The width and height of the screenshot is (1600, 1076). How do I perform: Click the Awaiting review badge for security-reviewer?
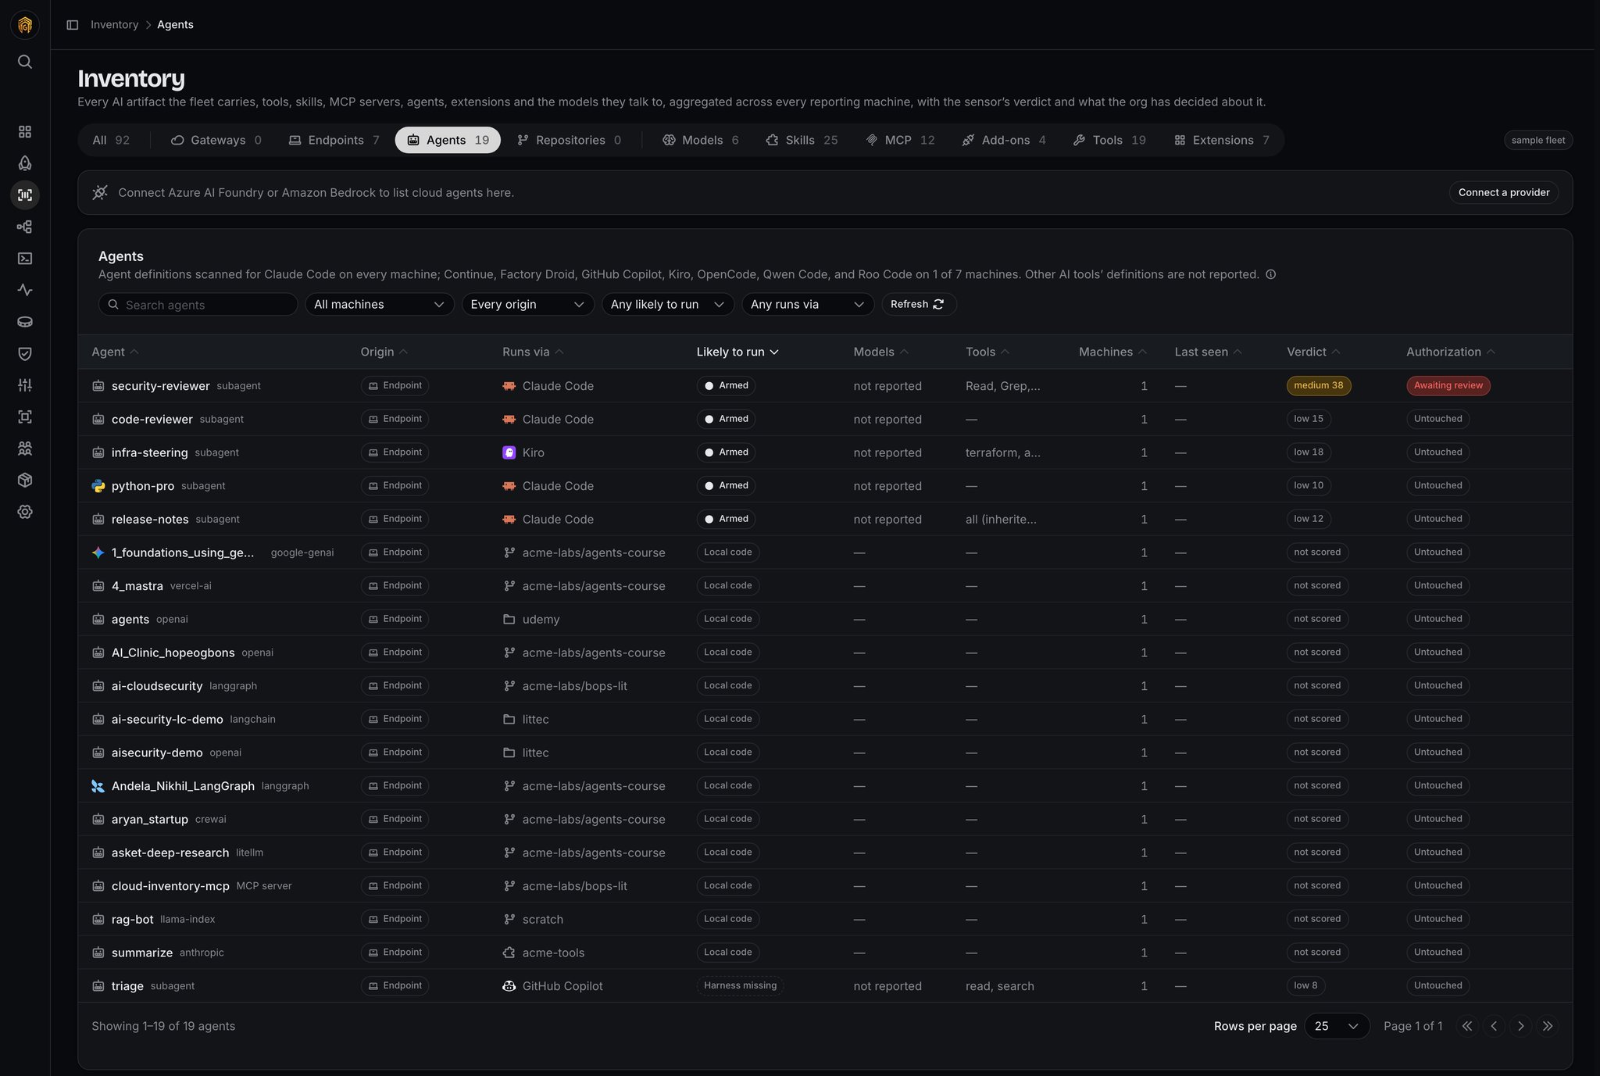click(1448, 386)
